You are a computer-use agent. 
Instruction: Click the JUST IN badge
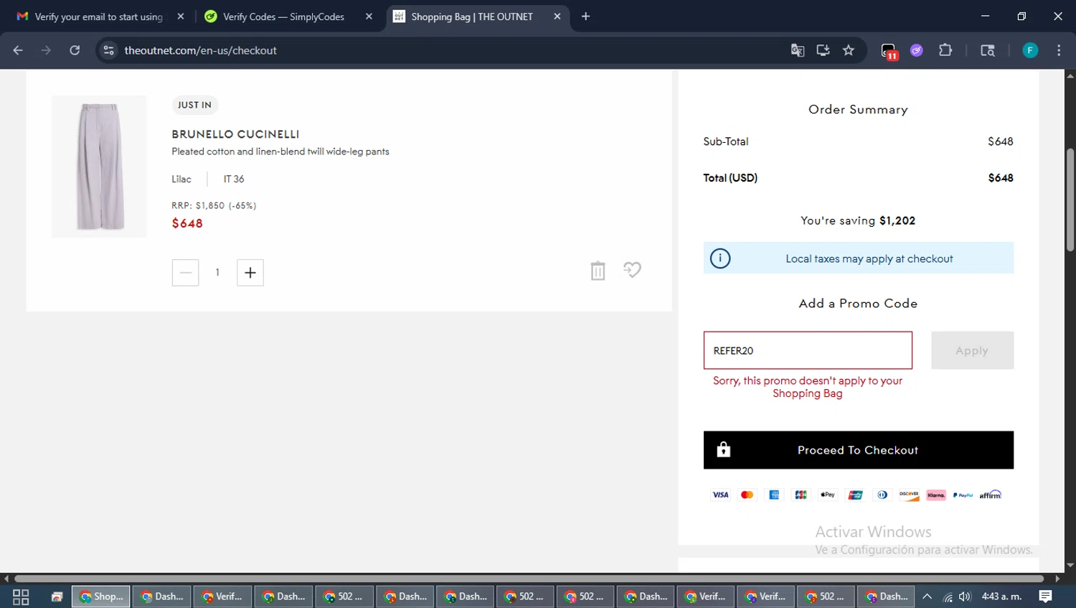194,105
